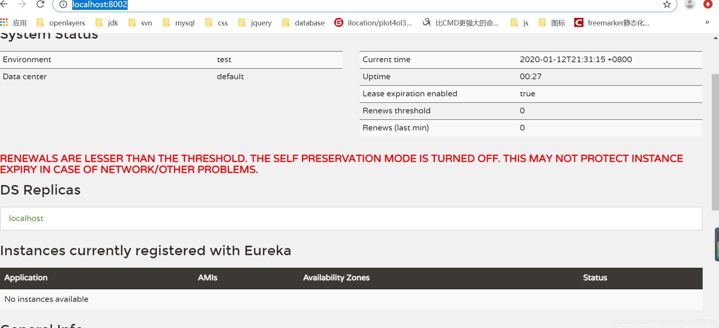This screenshot has width=719, height=328.
Task: Open the openlayers bookmark folder
Action: tap(61, 23)
